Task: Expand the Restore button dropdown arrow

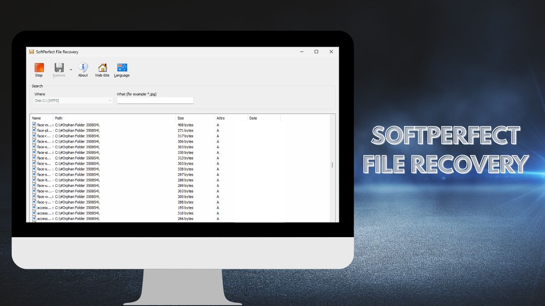Action: click(71, 69)
